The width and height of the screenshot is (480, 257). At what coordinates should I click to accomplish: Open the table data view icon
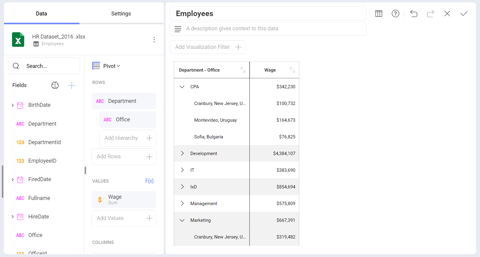379,14
